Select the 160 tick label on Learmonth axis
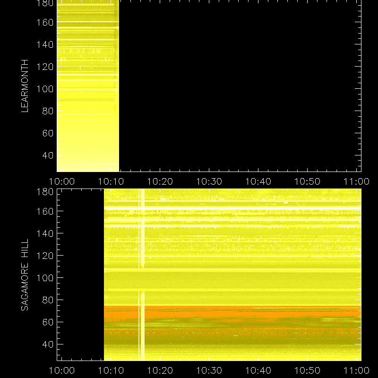The height and width of the screenshot is (378, 378). [45, 22]
